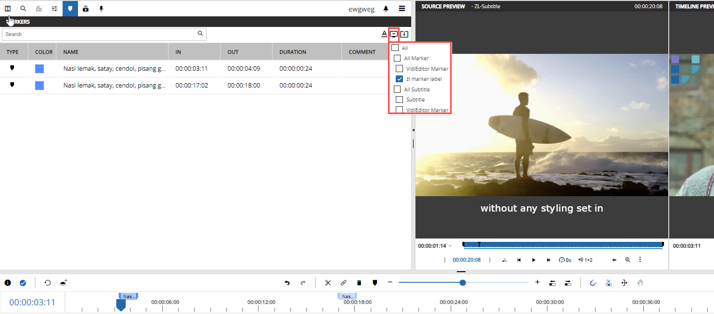Click the notifications bell icon
Viewport: 714px width, 314px height.
386,9
